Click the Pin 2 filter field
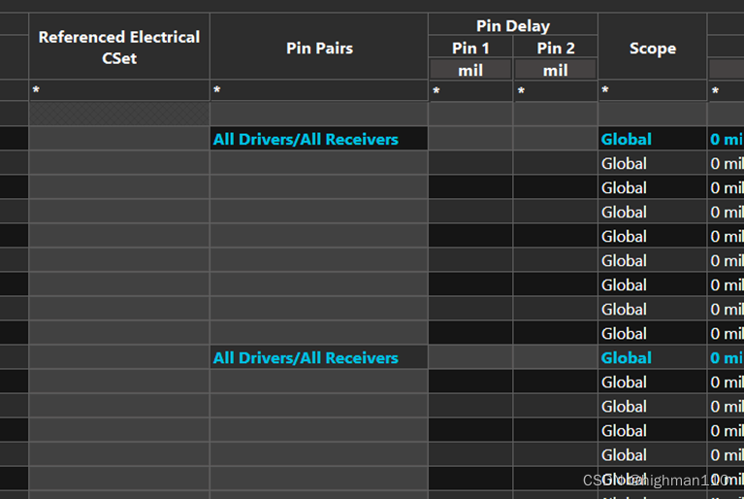This screenshot has height=499, width=744. pos(556,91)
